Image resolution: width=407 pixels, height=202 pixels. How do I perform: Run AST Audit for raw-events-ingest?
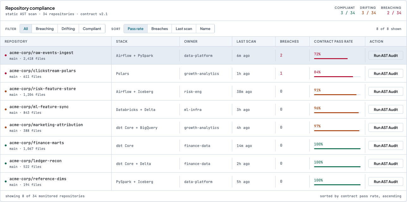[386, 55]
